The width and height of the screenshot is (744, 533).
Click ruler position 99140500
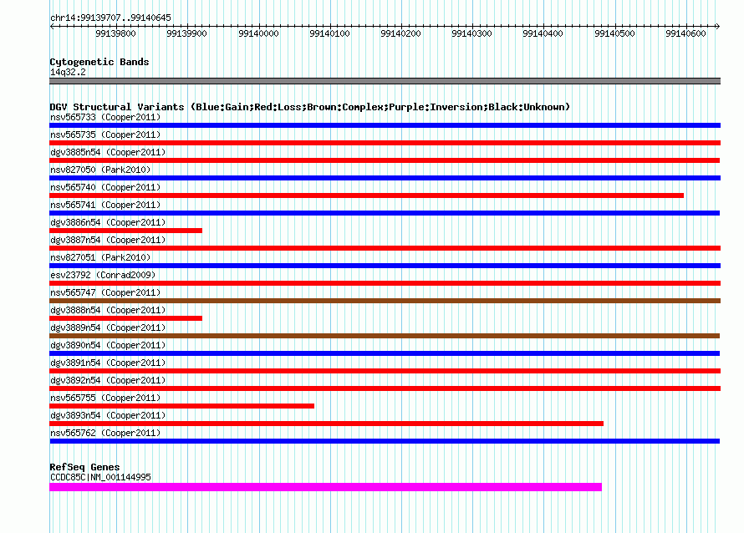tap(614, 33)
